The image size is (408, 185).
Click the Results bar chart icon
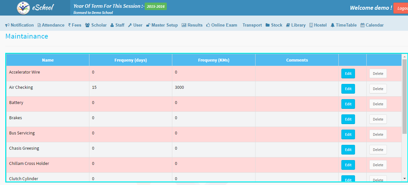click(x=184, y=25)
